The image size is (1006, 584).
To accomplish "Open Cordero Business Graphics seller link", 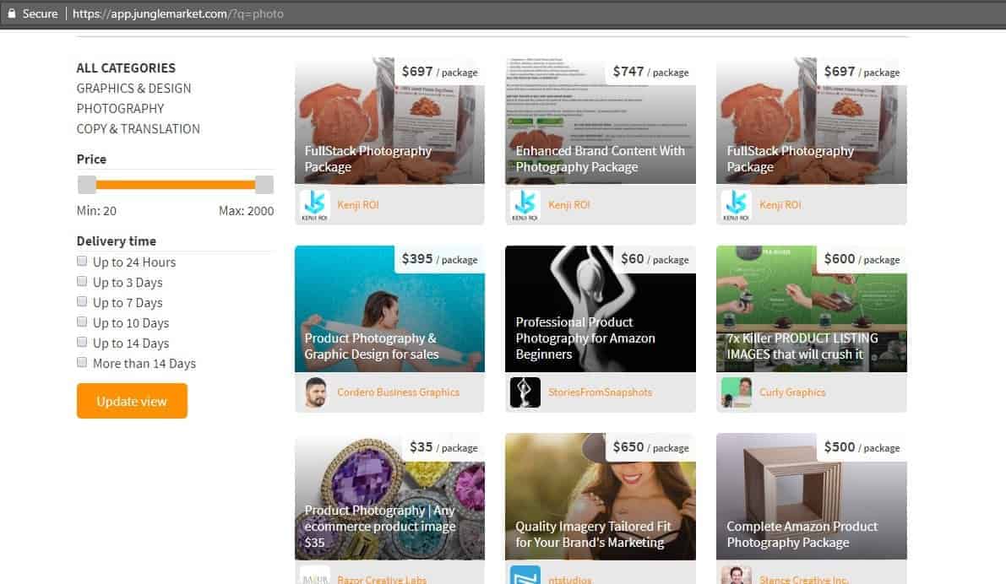I will (398, 392).
